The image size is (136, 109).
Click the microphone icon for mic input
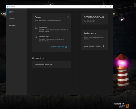[x=36, y=37]
